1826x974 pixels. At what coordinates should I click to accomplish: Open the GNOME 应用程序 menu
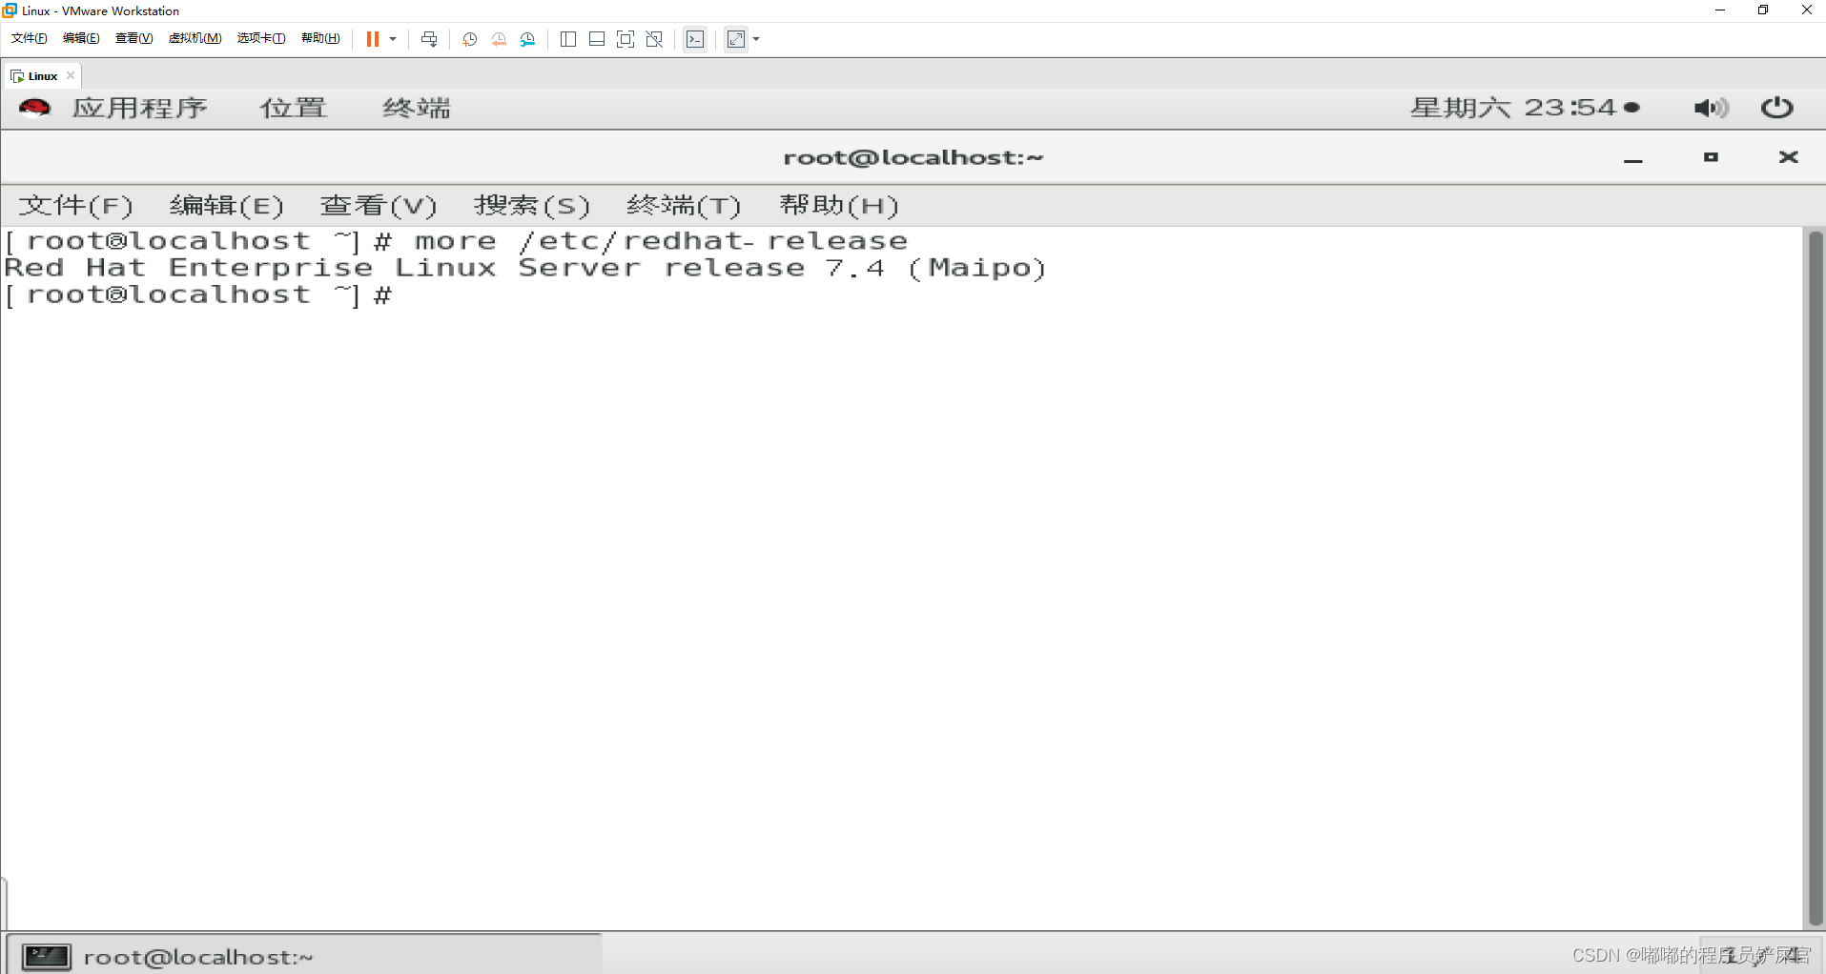tap(139, 108)
